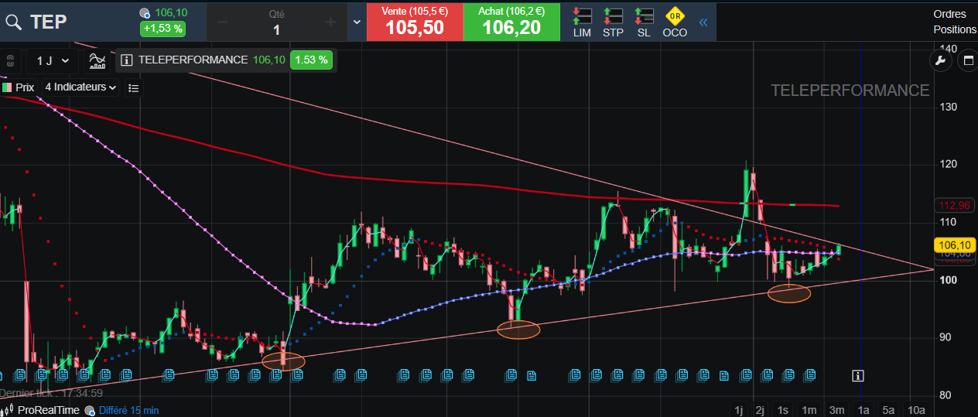Click the 130 price axis value
978x417 pixels.
pos(948,107)
